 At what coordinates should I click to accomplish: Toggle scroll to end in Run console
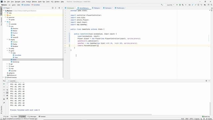tap(7, 93)
